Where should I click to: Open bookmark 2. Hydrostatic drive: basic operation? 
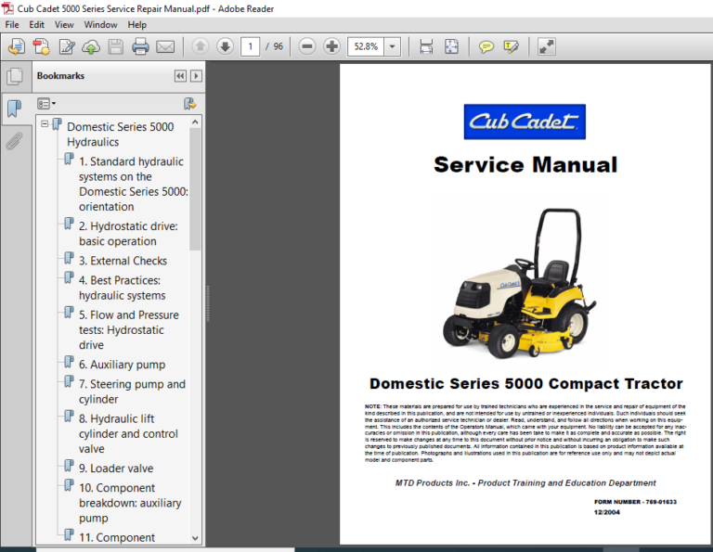click(128, 234)
